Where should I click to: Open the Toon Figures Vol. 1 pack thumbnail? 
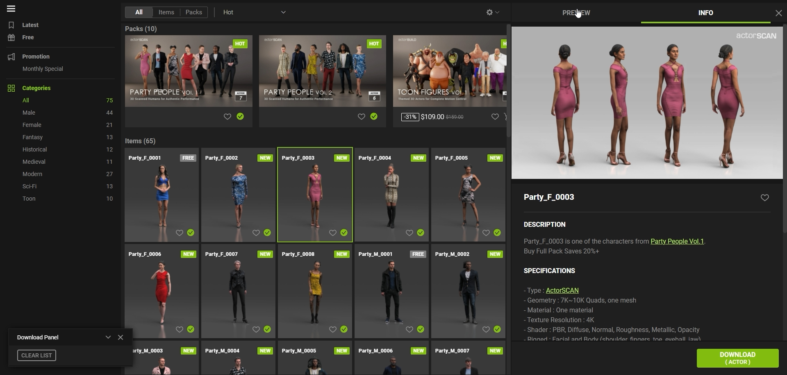pyautogui.click(x=450, y=71)
